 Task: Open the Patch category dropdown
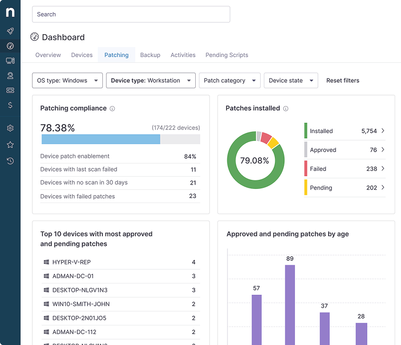230,81
